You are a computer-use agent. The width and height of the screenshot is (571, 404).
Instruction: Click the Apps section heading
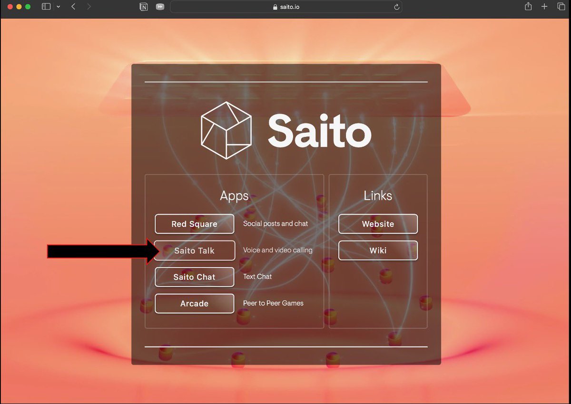[234, 196]
